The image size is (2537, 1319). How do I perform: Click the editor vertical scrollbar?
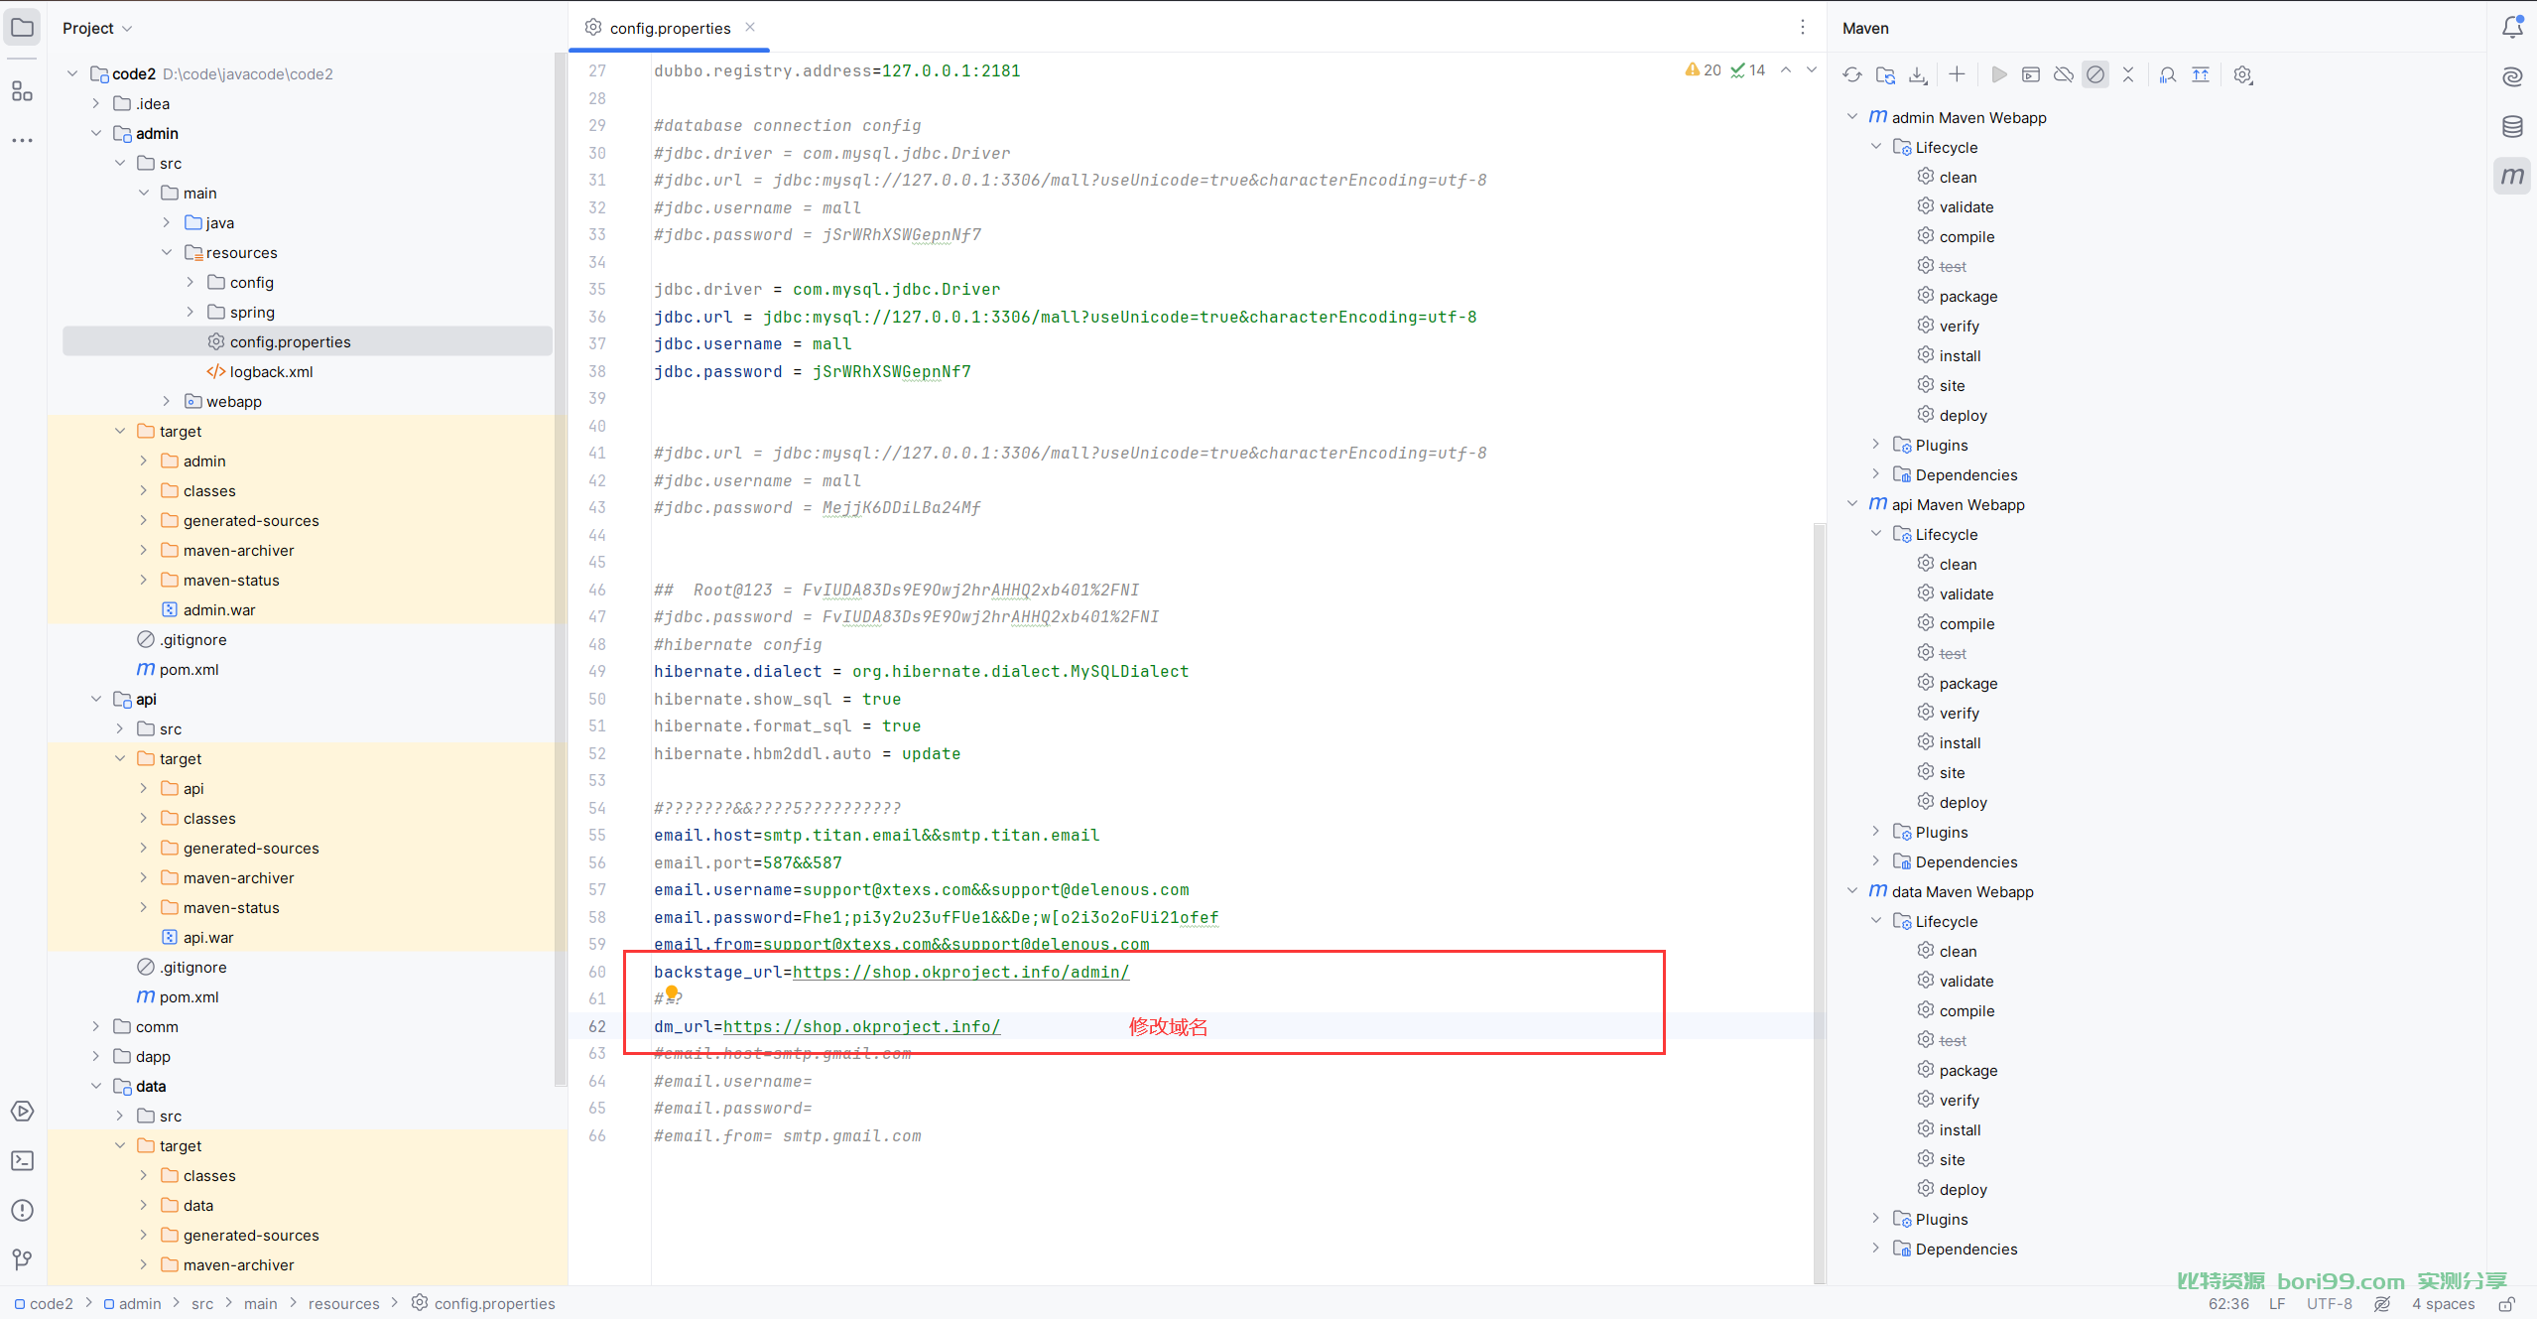coord(1819,903)
